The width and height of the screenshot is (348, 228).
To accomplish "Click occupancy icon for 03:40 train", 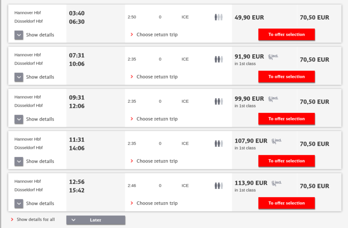I will coord(219,17).
